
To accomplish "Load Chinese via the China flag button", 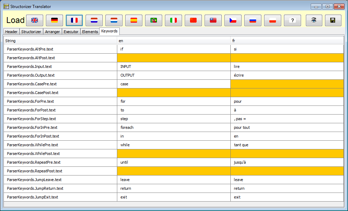I will [193, 21].
